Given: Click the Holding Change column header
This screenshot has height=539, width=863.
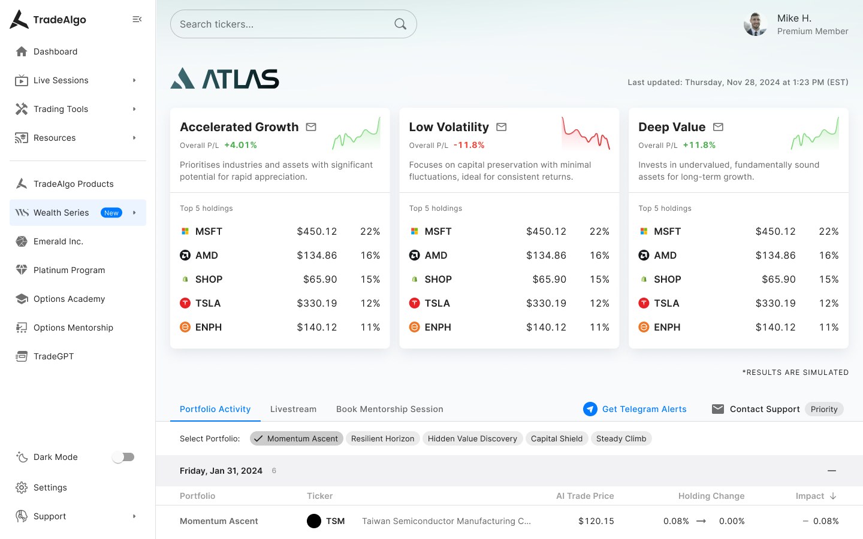Looking at the screenshot, I should tap(711, 496).
